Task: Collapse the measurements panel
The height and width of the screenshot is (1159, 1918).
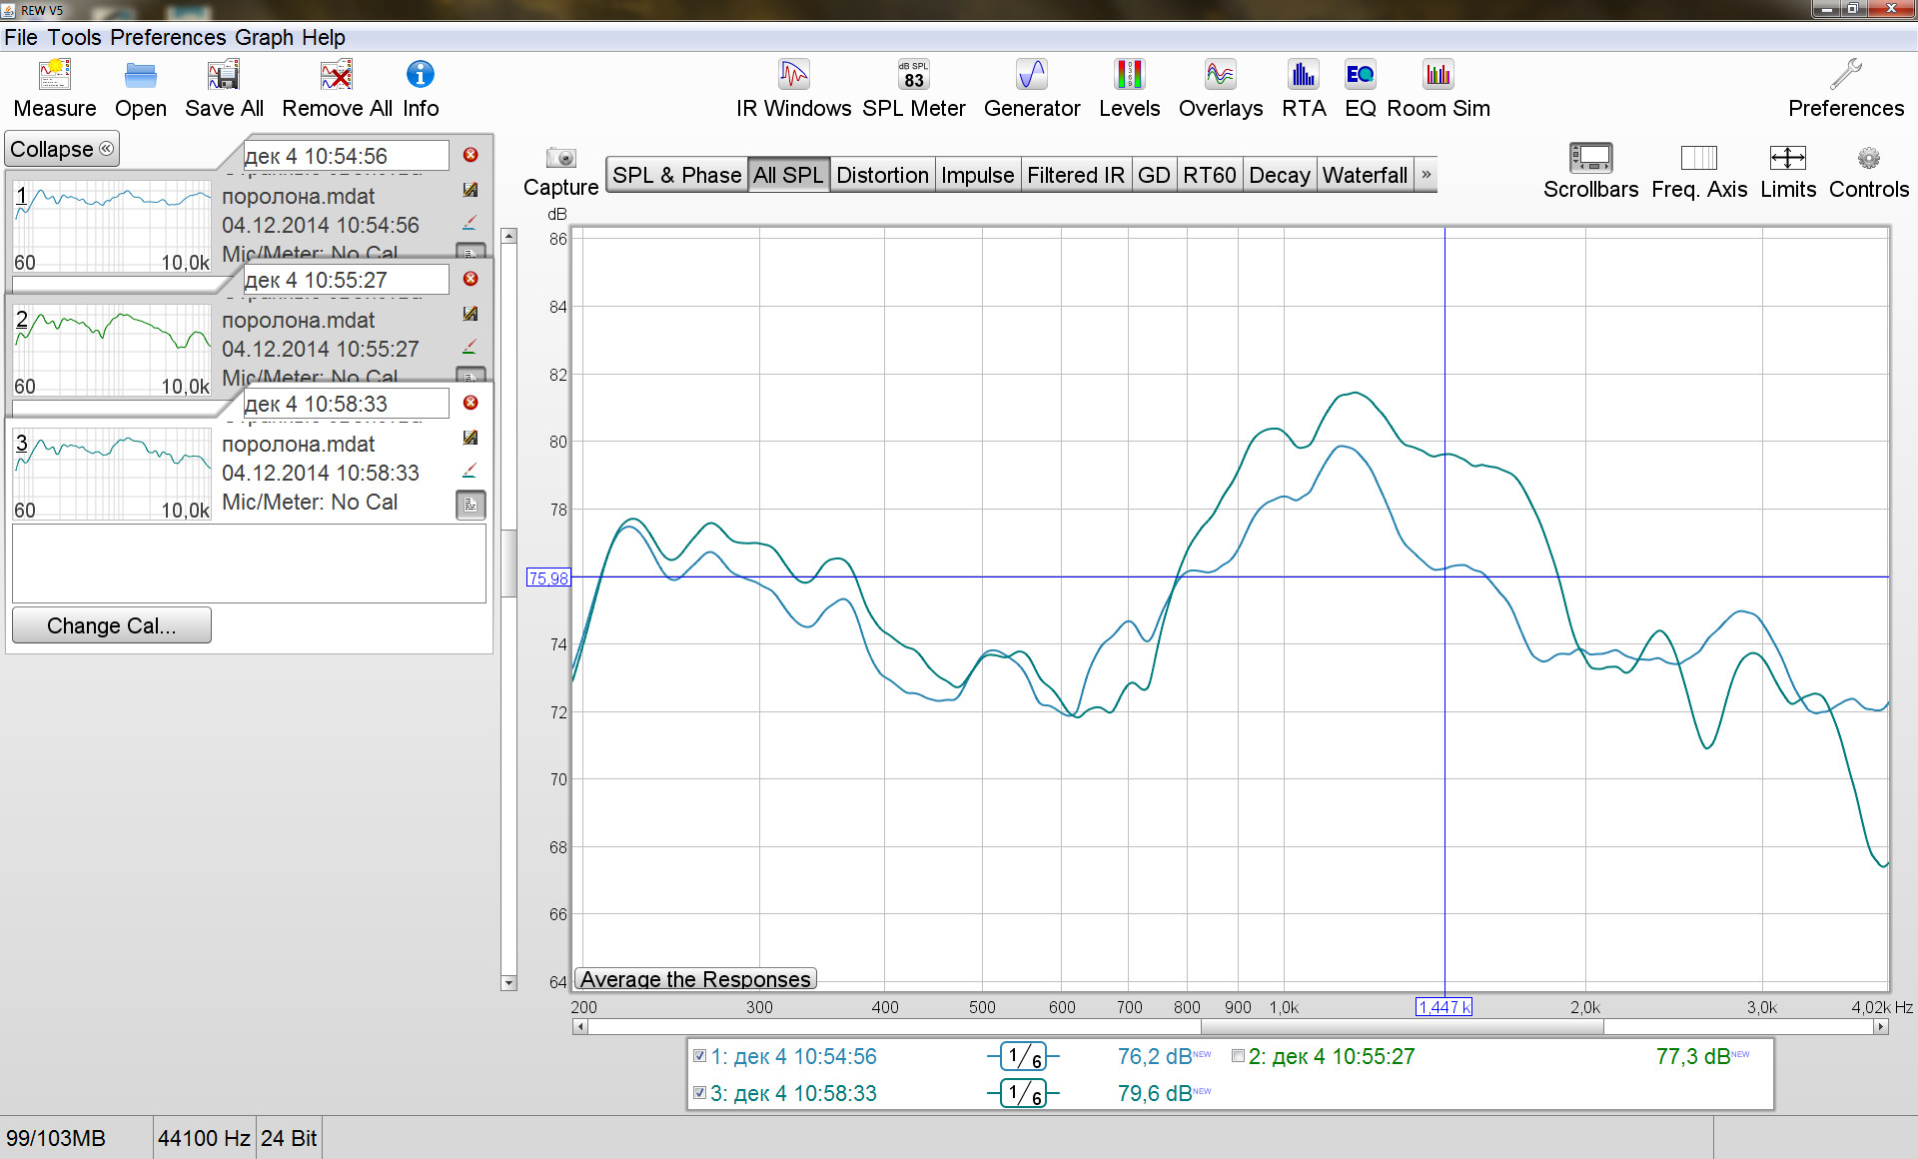Action: tap(62, 149)
